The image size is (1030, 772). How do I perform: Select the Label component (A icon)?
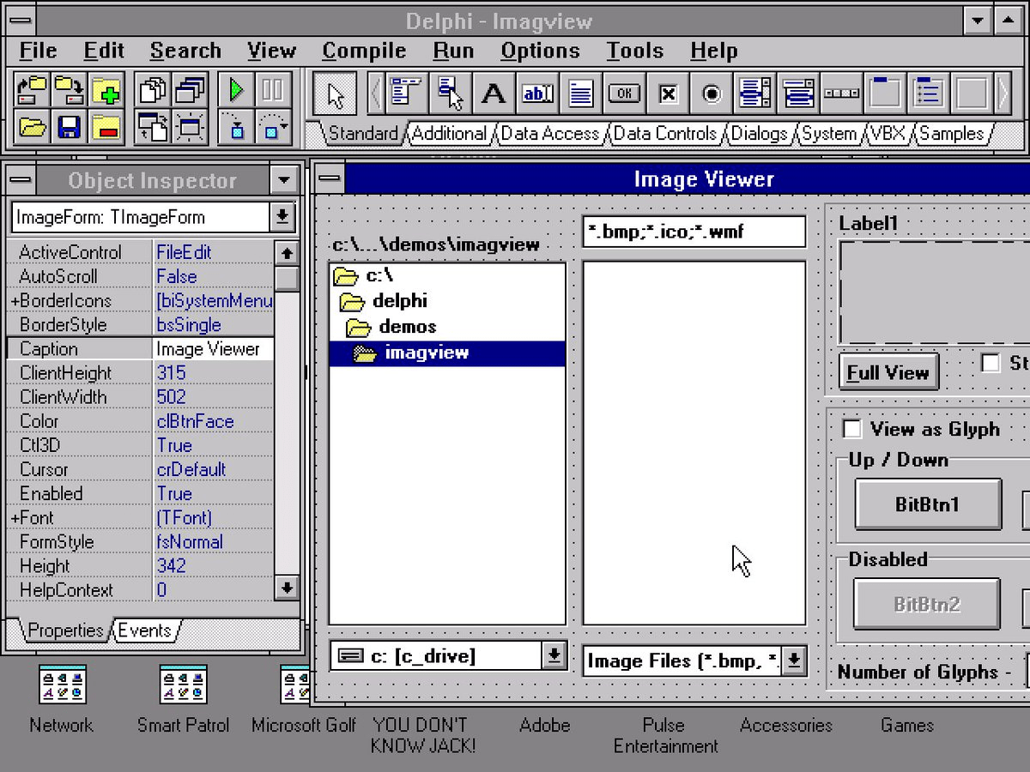493,93
